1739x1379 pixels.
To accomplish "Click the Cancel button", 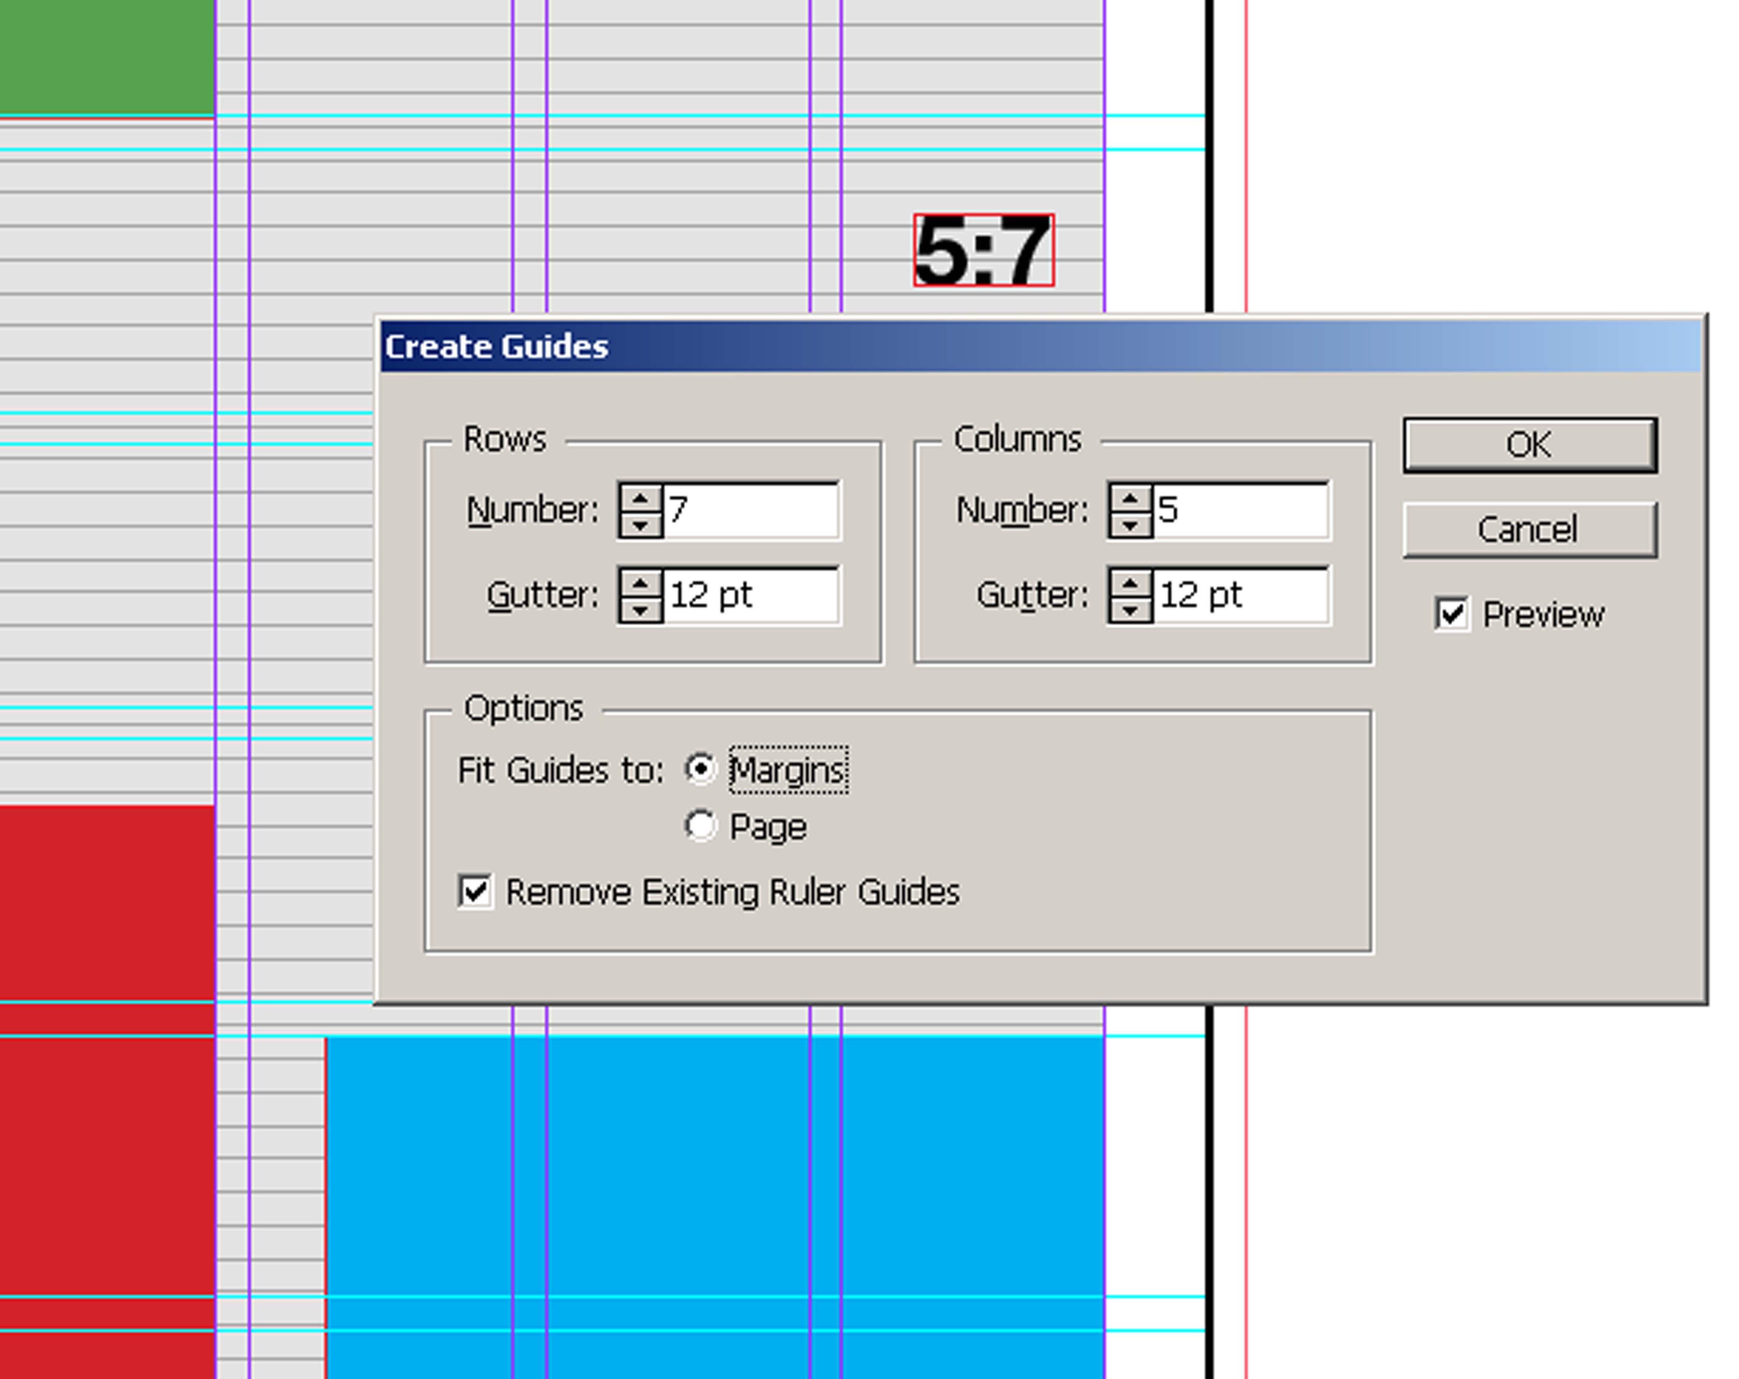I will tap(1529, 530).
